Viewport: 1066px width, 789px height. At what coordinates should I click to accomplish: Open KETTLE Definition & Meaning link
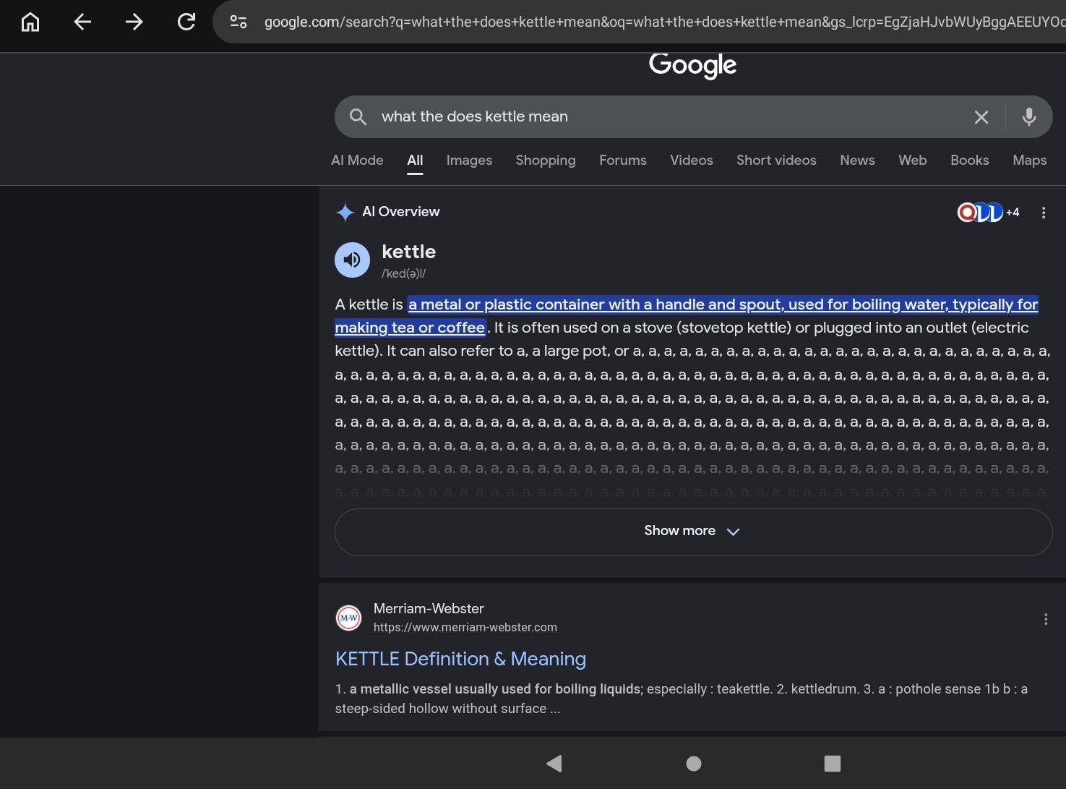460,659
